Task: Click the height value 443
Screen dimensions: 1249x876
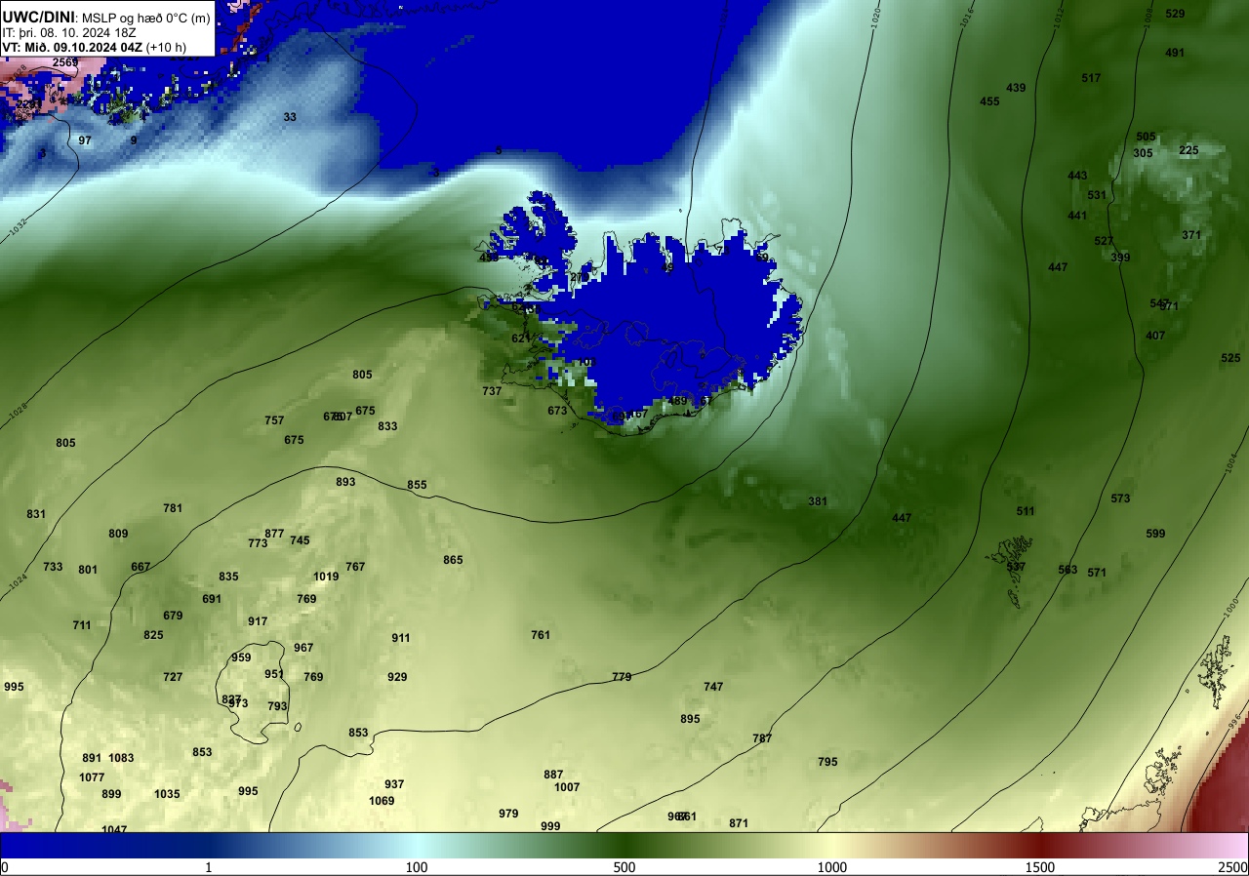Action: [1077, 176]
